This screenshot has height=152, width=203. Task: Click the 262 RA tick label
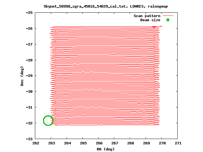coord(36,143)
